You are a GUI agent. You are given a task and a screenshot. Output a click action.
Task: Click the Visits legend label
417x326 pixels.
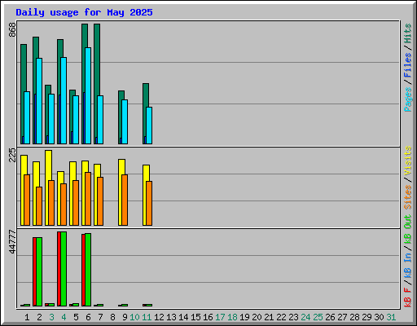[x=408, y=161]
